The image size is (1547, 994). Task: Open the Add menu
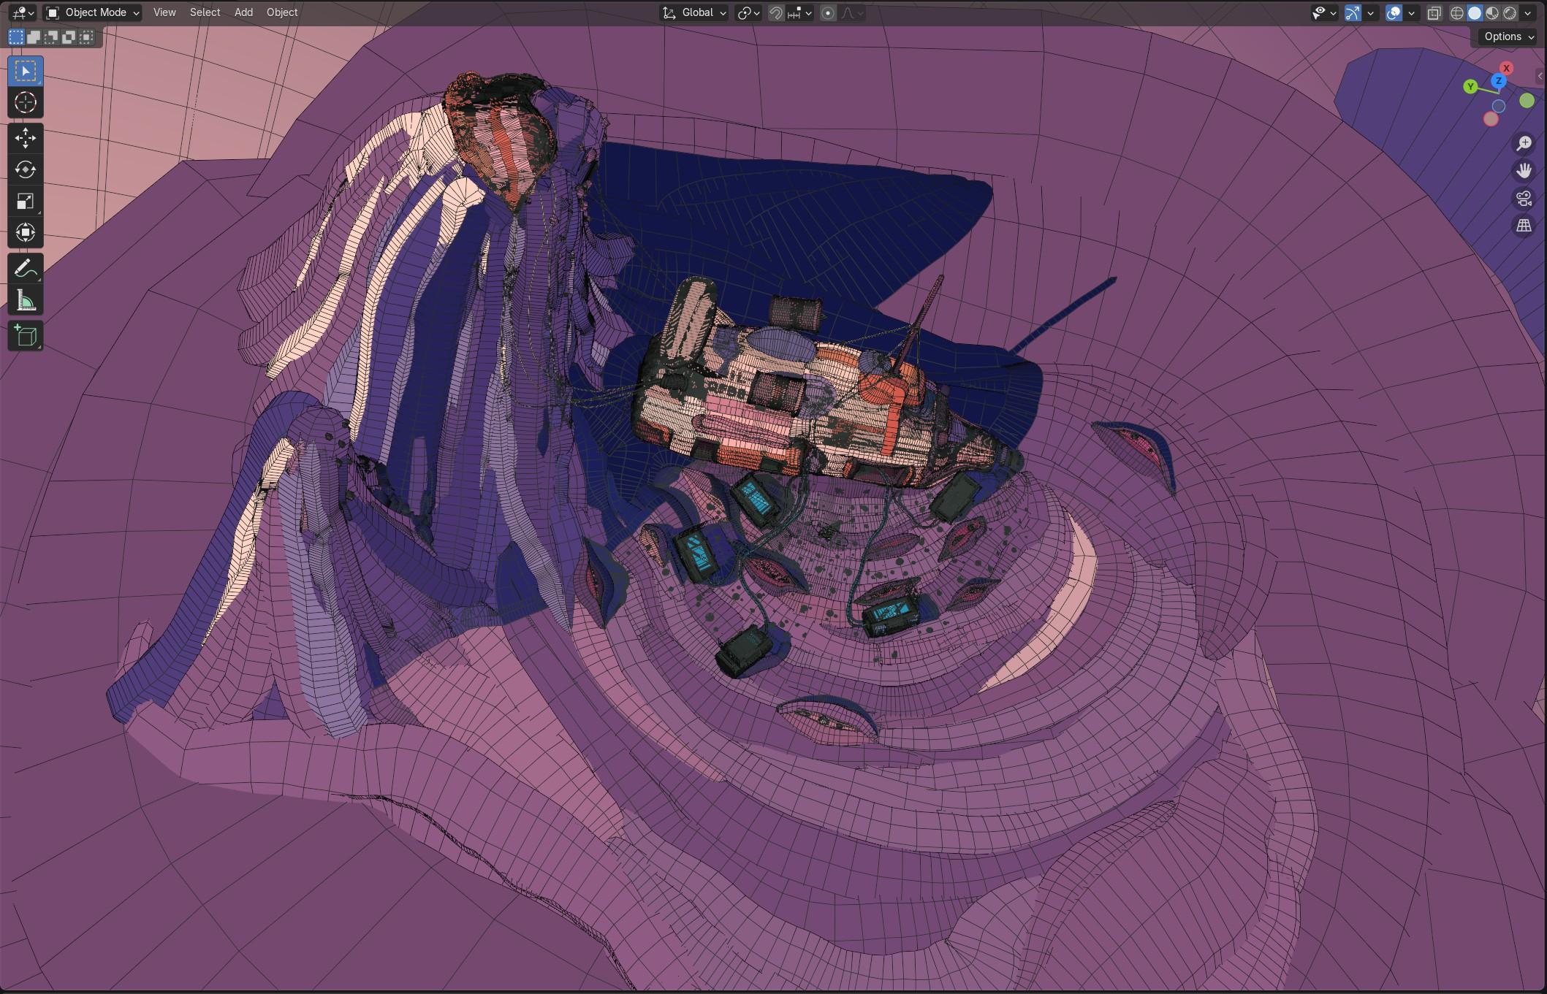243,12
